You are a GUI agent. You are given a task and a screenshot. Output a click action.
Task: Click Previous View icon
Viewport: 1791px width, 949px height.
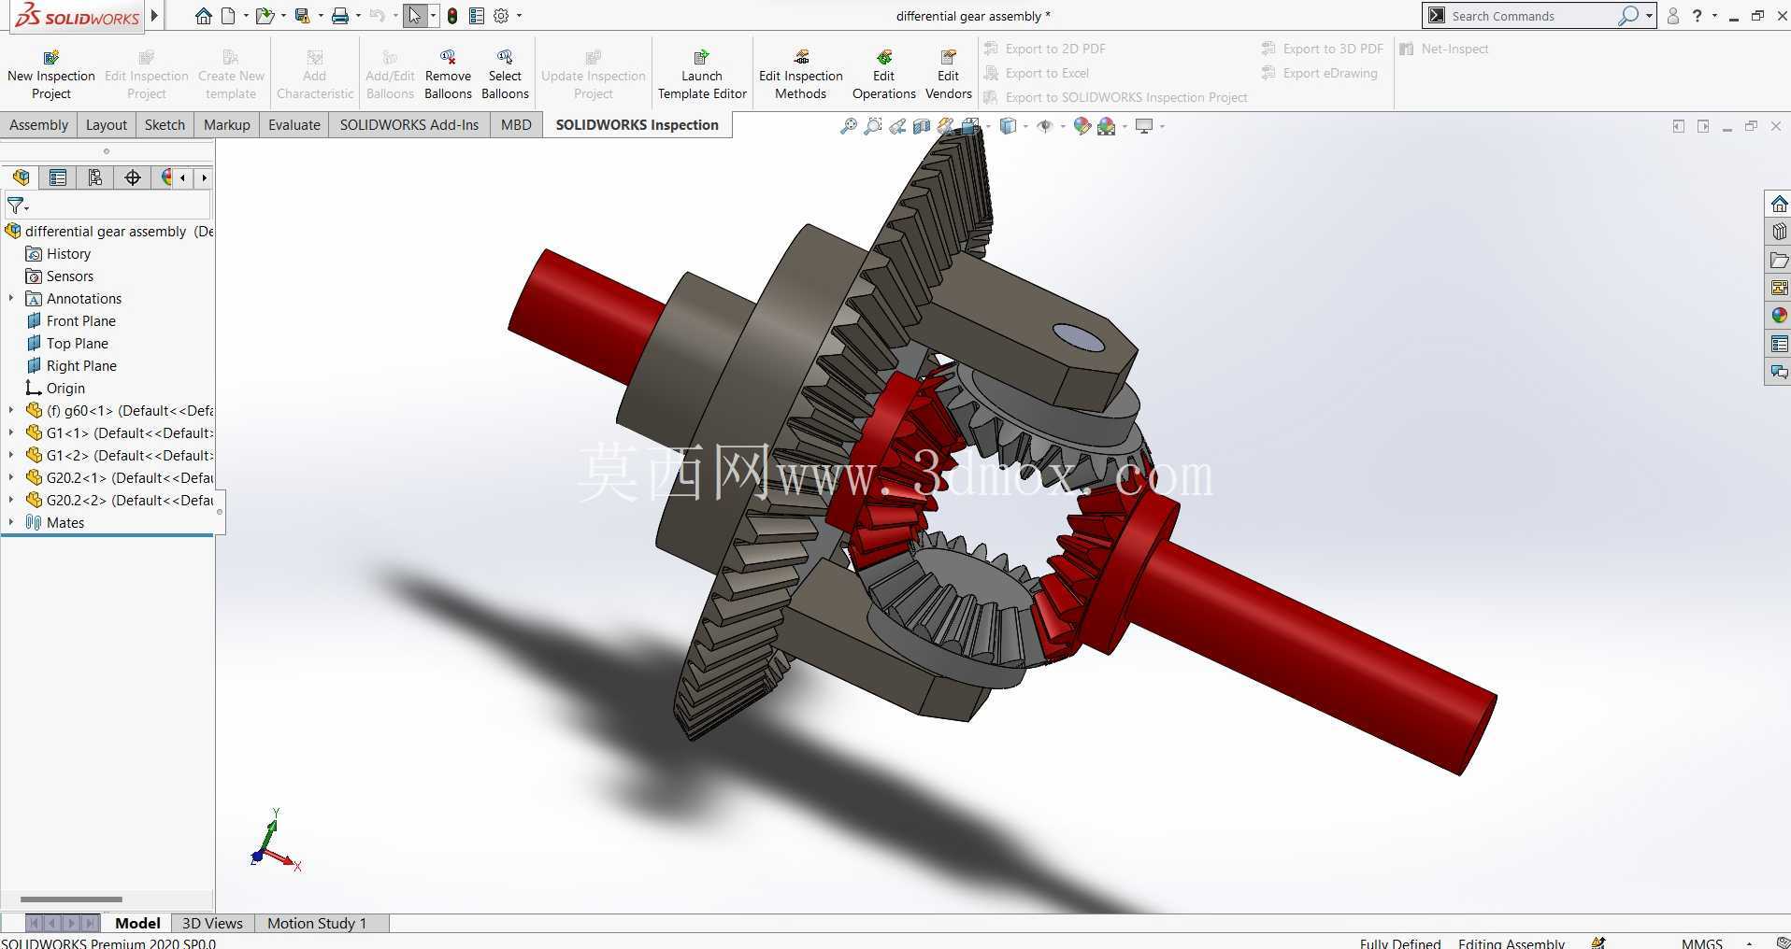(897, 126)
